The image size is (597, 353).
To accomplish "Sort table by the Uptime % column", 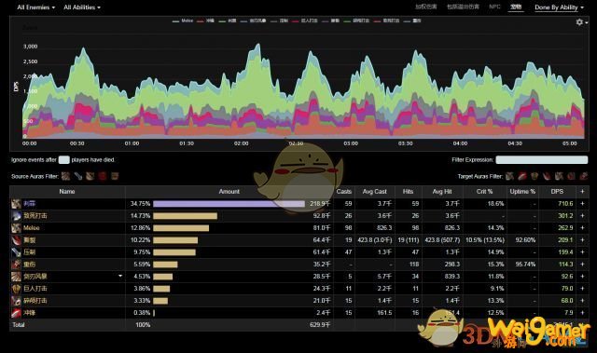I will [x=522, y=192].
